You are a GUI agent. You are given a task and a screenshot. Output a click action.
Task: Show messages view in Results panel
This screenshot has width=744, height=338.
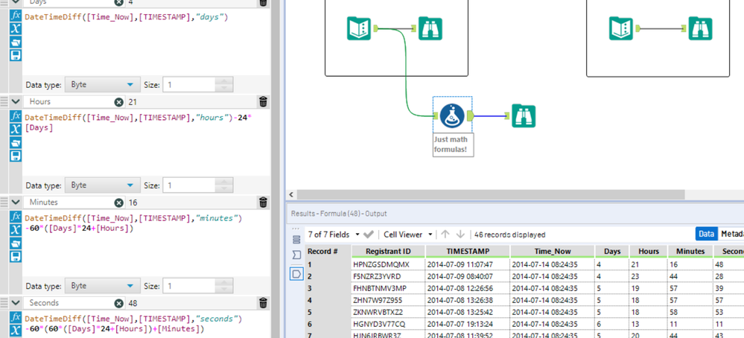coord(296,238)
